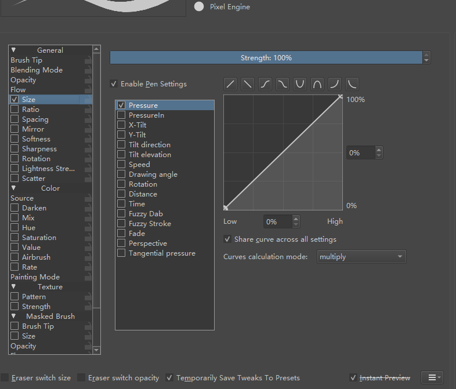Check the Speed sensor checkbox

pyautogui.click(x=121, y=165)
